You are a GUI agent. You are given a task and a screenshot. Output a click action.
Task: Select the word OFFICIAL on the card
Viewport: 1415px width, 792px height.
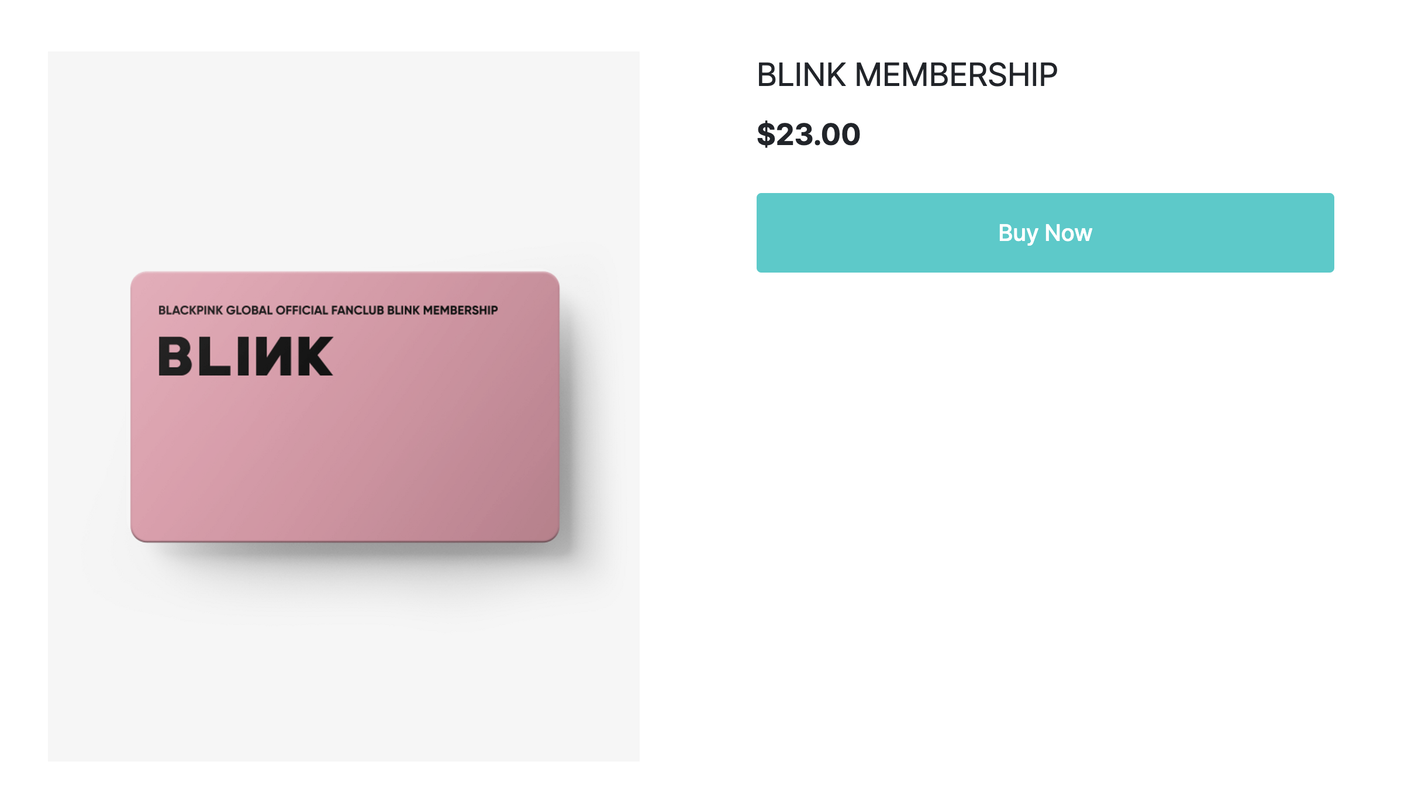point(302,310)
